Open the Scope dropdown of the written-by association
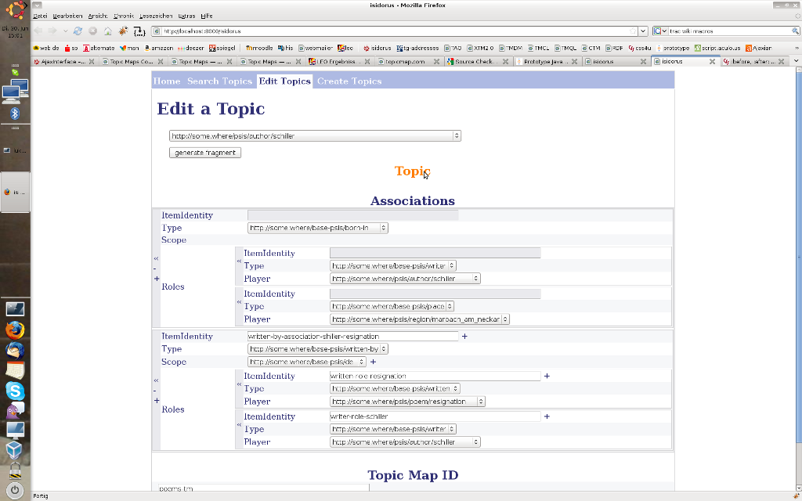 tap(307, 362)
